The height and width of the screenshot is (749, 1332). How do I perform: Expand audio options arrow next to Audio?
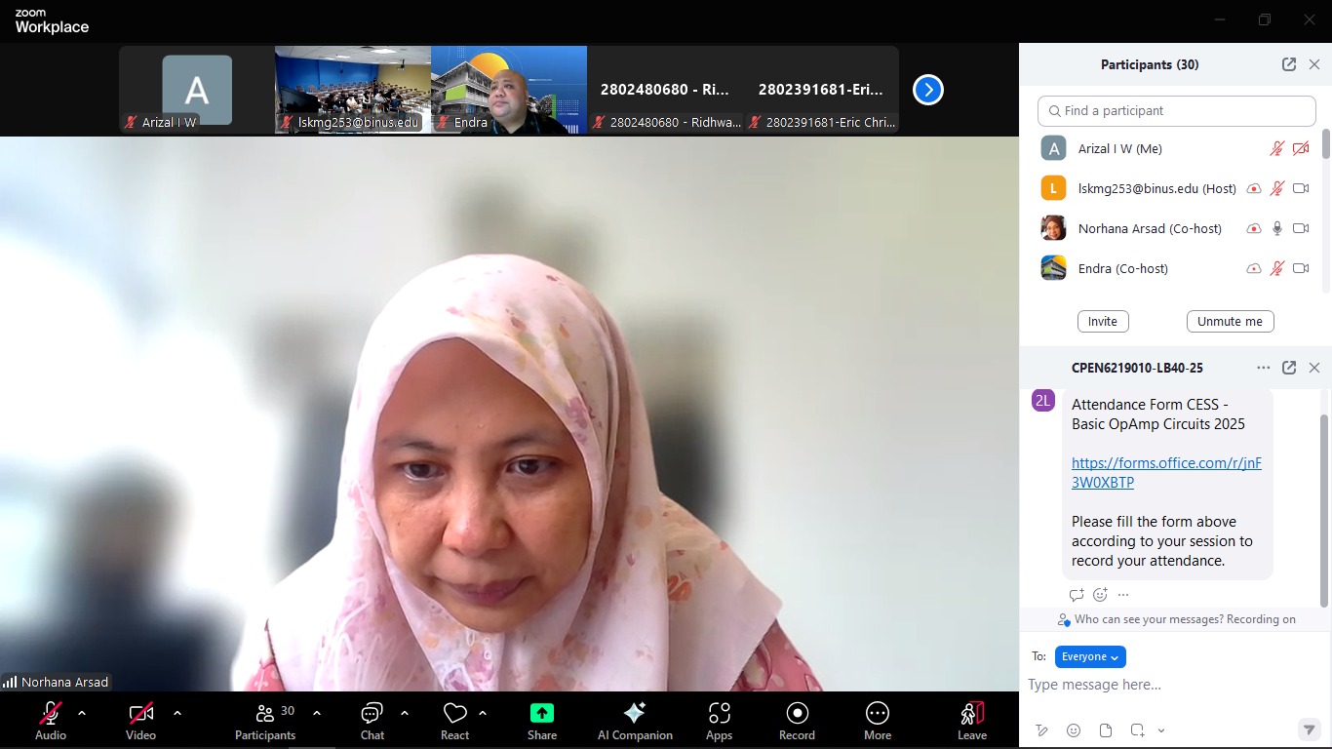point(82,713)
